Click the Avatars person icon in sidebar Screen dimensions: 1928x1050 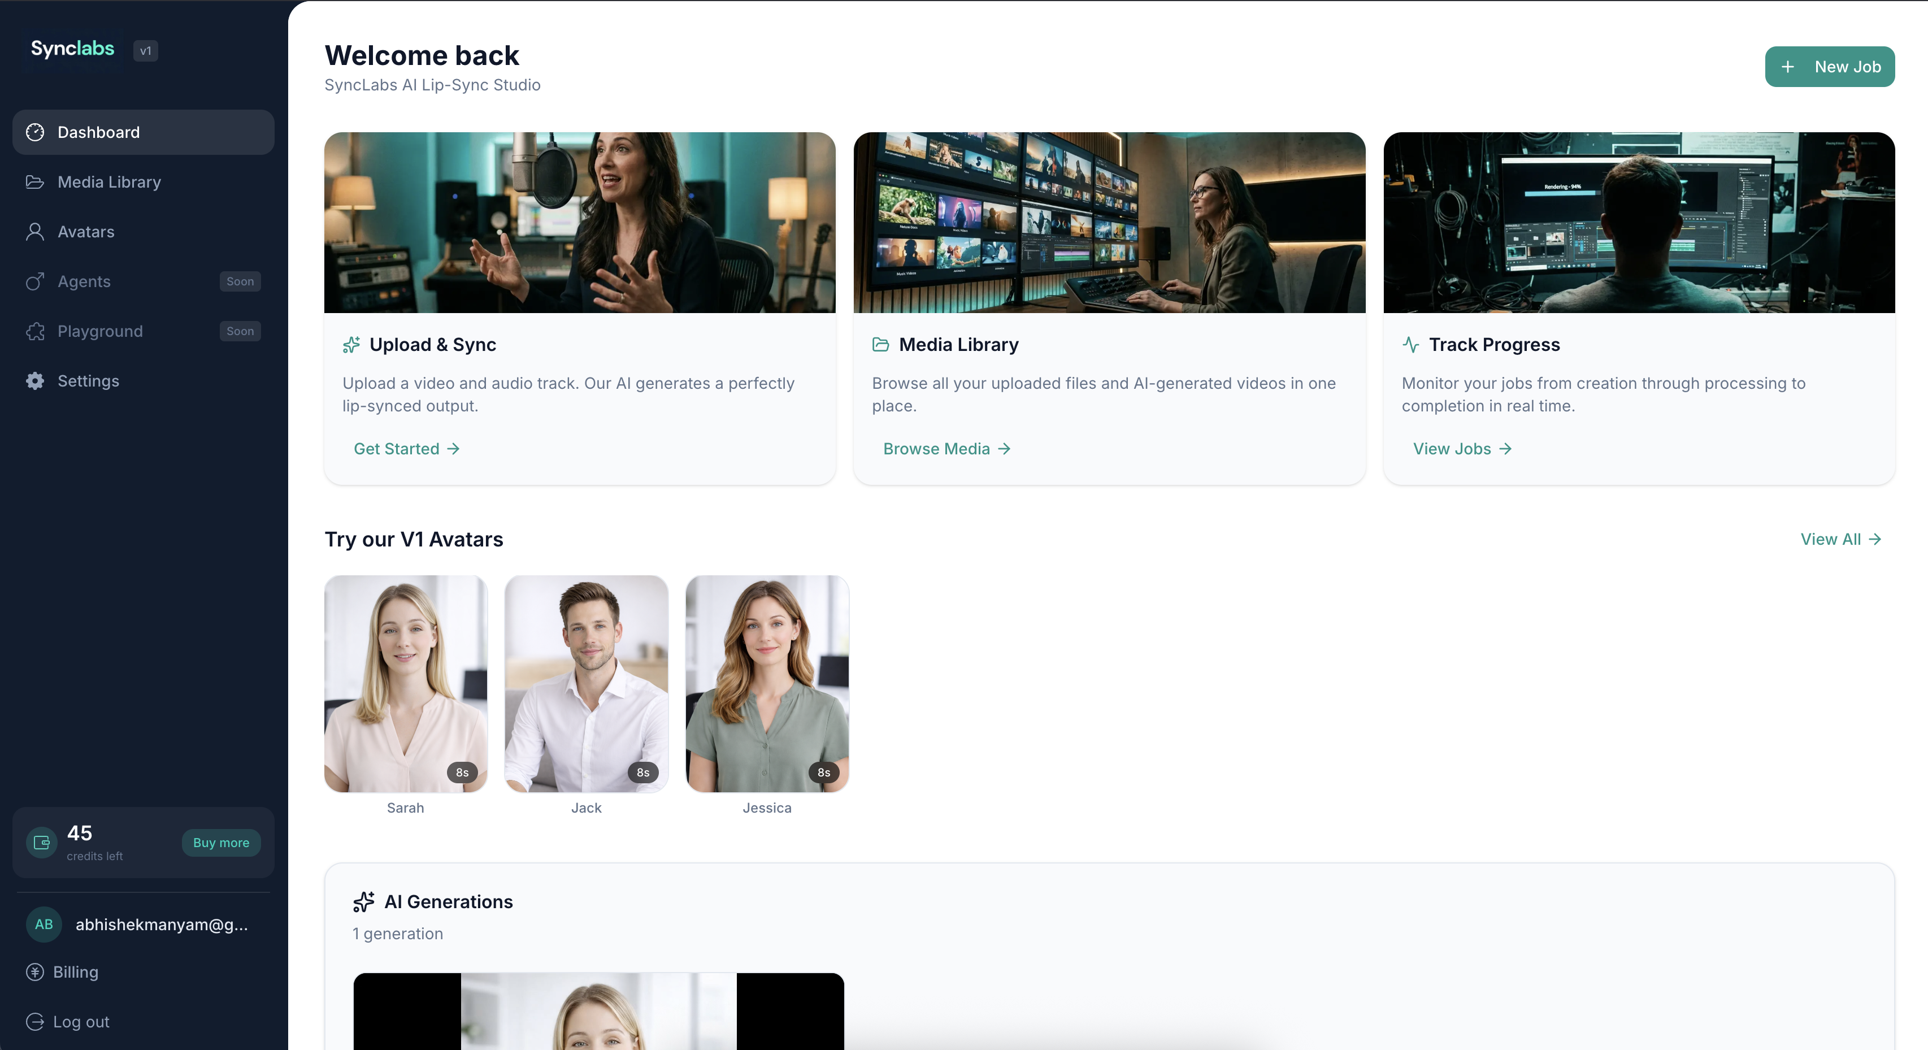pyautogui.click(x=35, y=232)
